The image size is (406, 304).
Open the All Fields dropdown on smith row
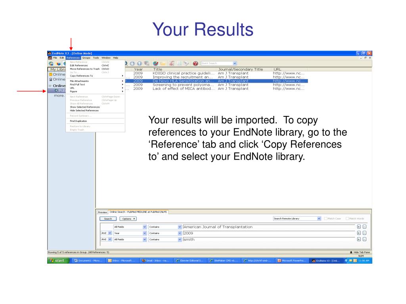point(144,239)
